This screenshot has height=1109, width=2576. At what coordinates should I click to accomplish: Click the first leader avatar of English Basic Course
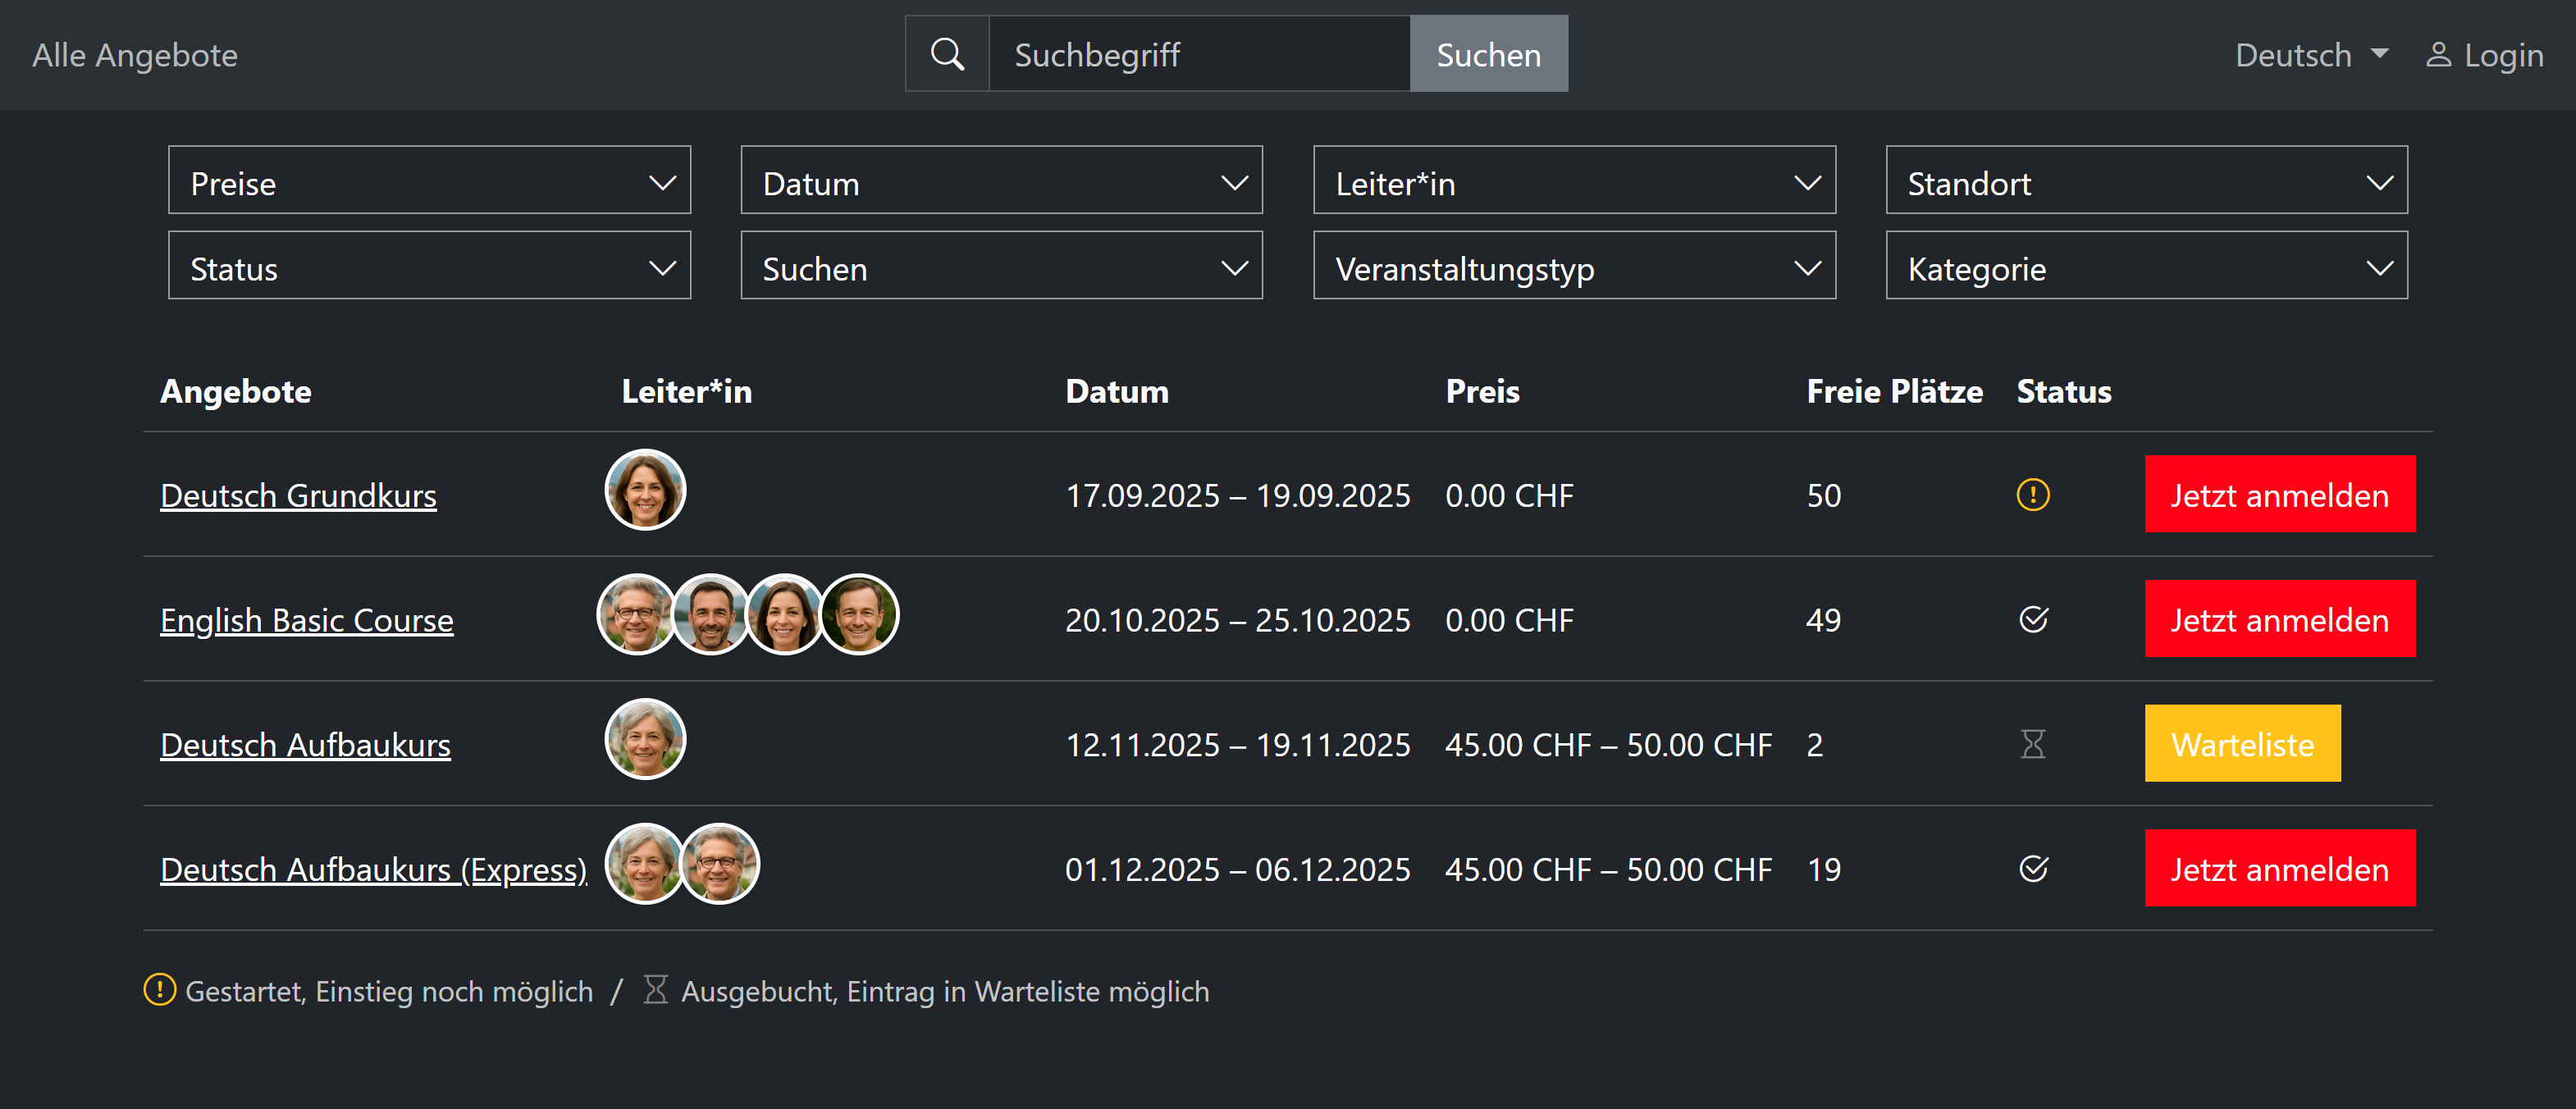(634, 615)
